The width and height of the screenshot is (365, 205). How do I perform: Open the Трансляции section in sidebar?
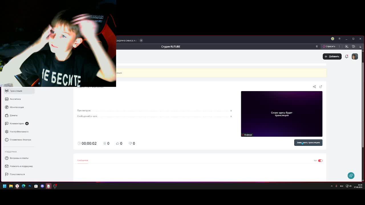(19, 91)
